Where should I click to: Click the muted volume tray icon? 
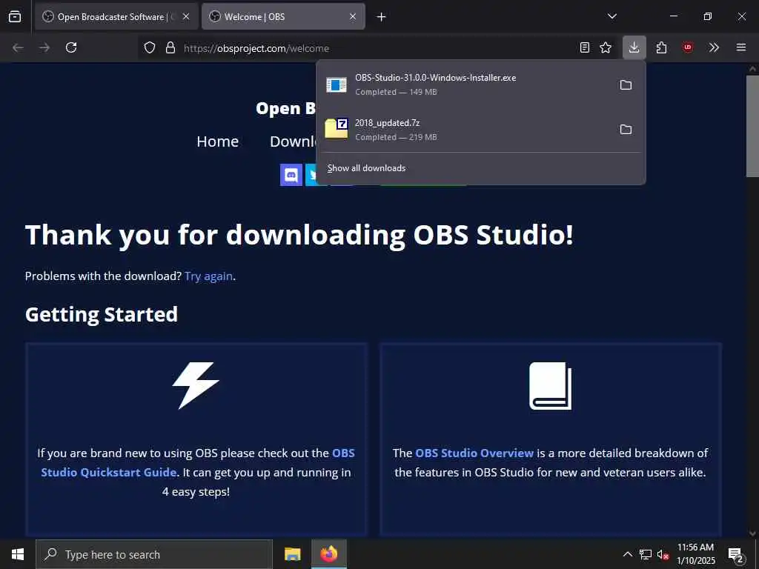click(x=663, y=554)
